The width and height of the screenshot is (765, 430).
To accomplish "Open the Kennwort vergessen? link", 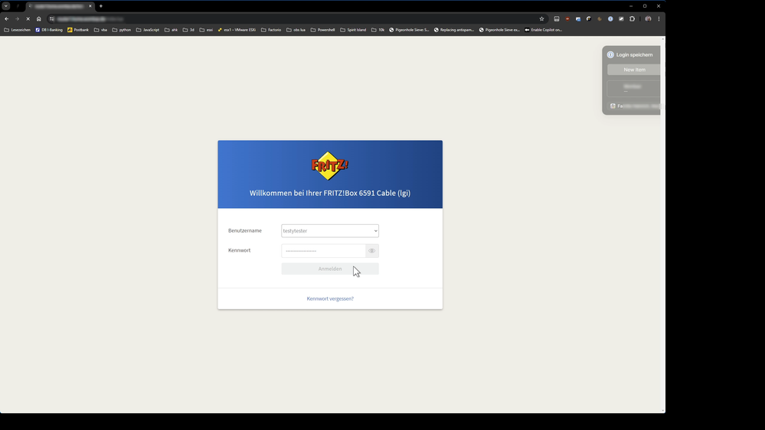I will [330, 298].
